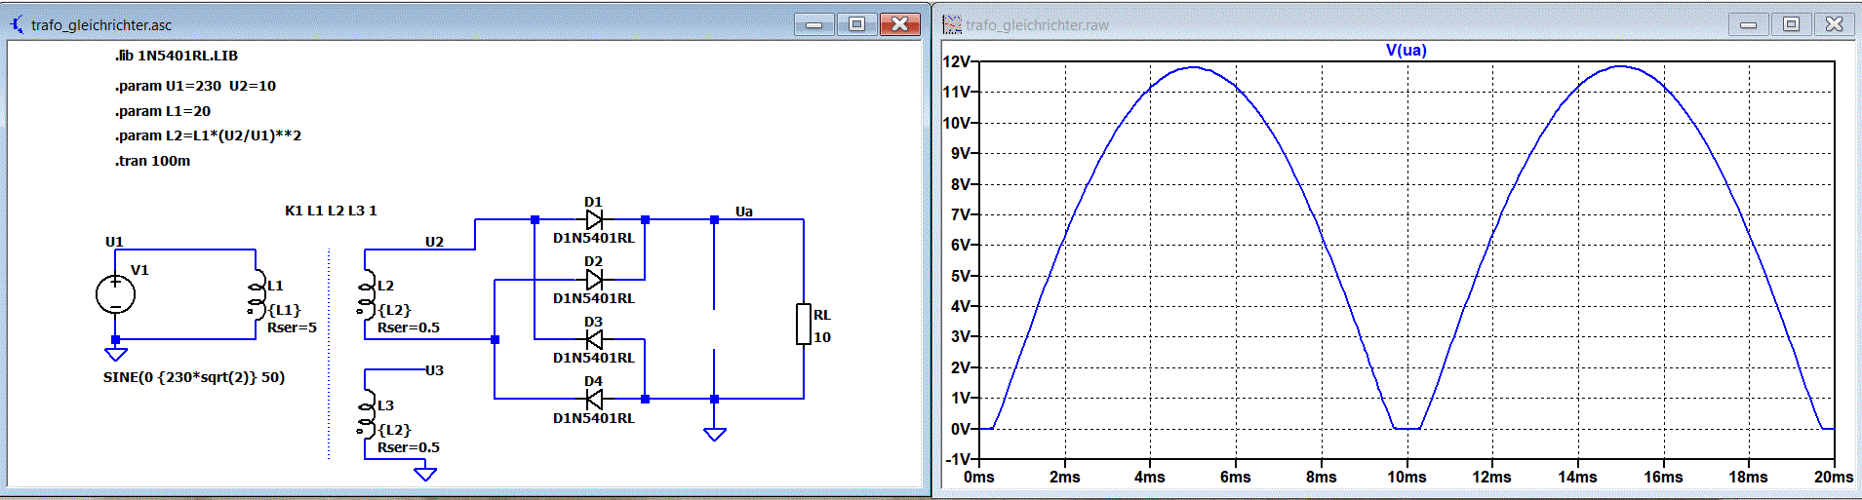Click the 12V label on vertical axis
1862x500 pixels.
(x=958, y=61)
